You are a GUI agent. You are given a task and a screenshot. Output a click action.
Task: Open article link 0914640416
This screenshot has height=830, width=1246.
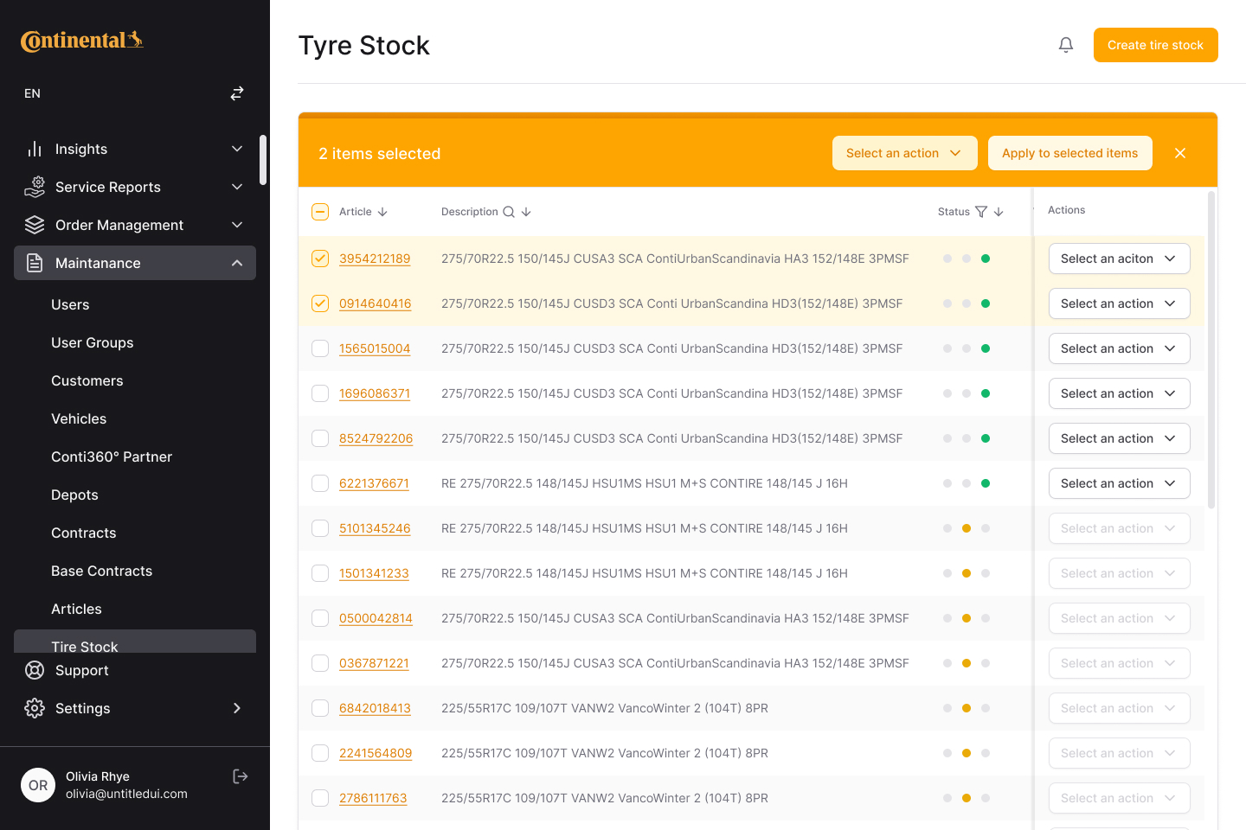(376, 303)
